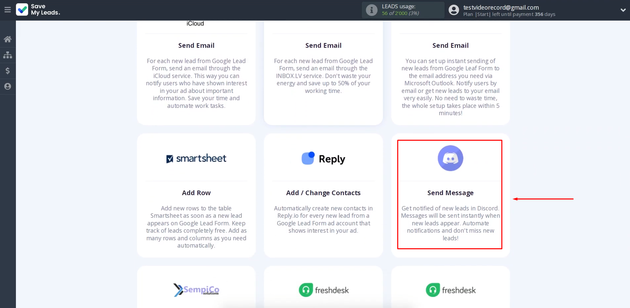The width and height of the screenshot is (630, 308).
Task: Select the middle freshdesk logo next to SempiCo
Action: click(324, 290)
